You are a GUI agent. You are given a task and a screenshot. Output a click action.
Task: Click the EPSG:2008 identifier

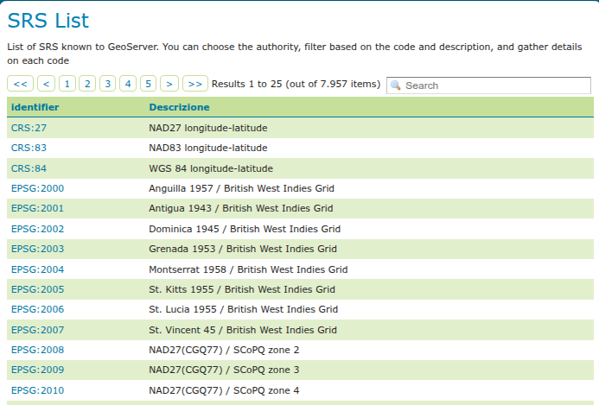click(37, 350)
